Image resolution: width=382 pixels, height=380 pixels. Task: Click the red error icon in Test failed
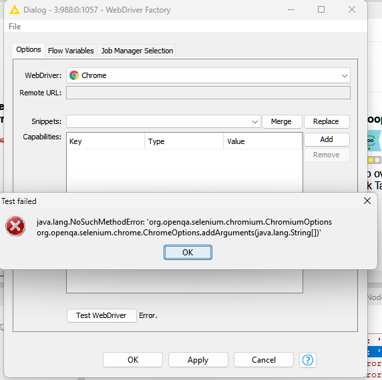coord(15,226)
